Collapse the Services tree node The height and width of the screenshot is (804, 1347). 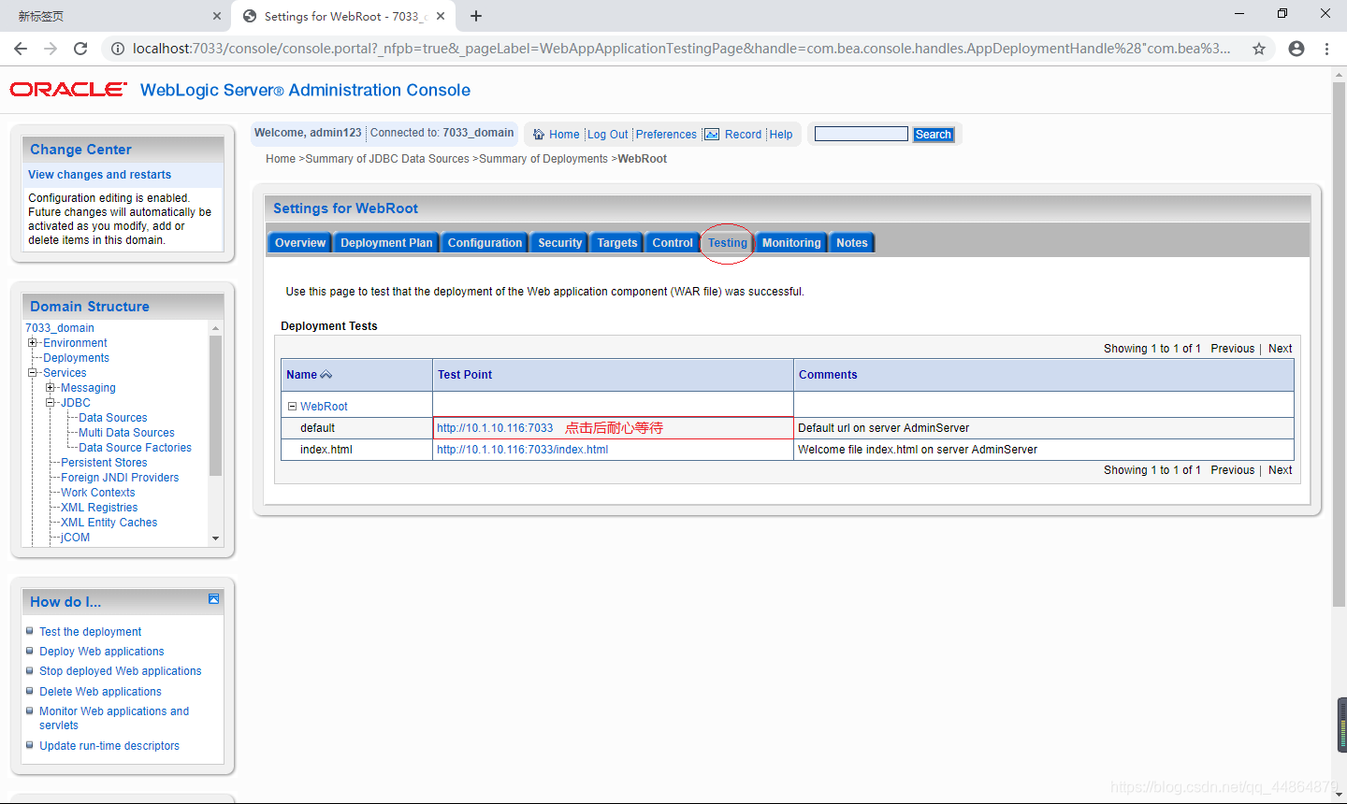[33, 373]
